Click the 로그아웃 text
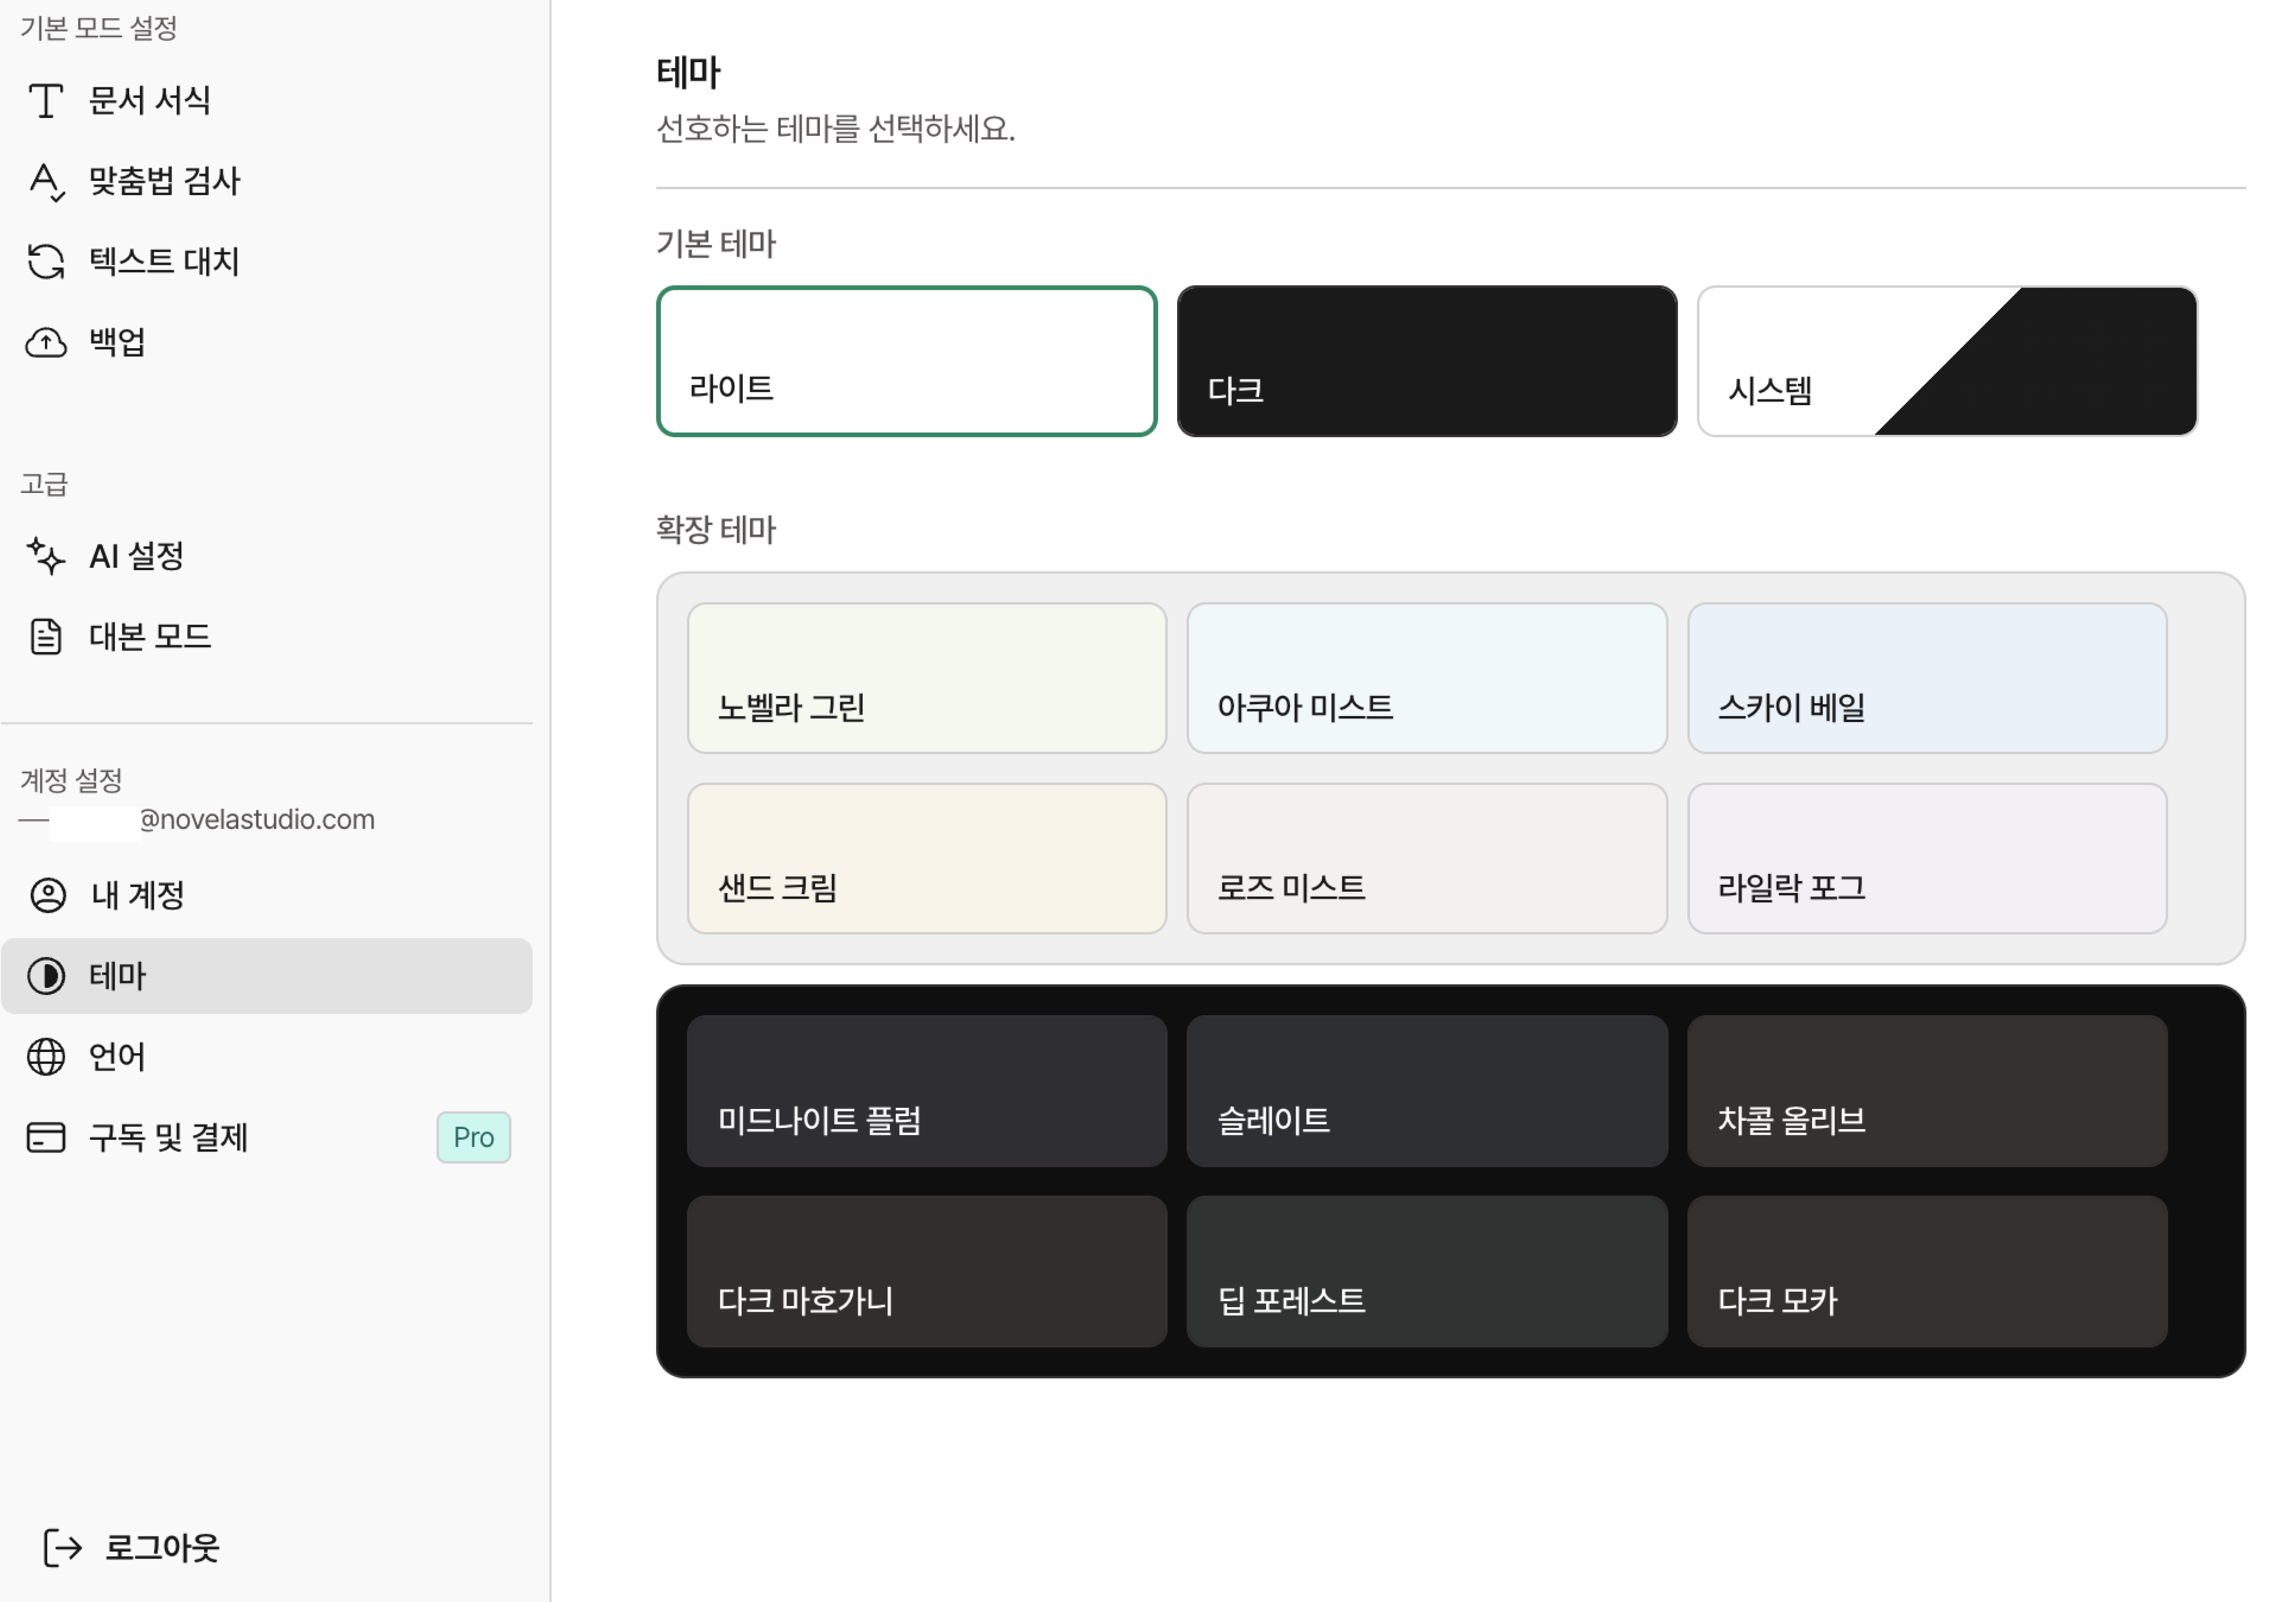The width and height of the screenshot is (2296, 1602). [162, 1548]
